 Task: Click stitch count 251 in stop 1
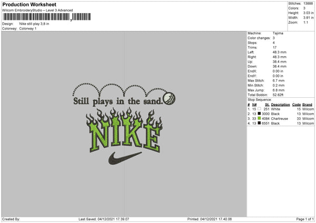pos(266,109)
